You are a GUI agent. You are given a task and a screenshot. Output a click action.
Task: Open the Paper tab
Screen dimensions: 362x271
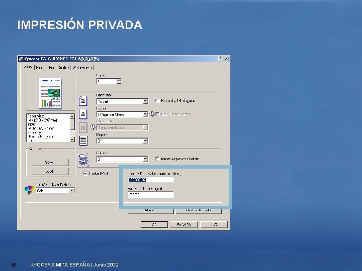click(x=41, y=68)
